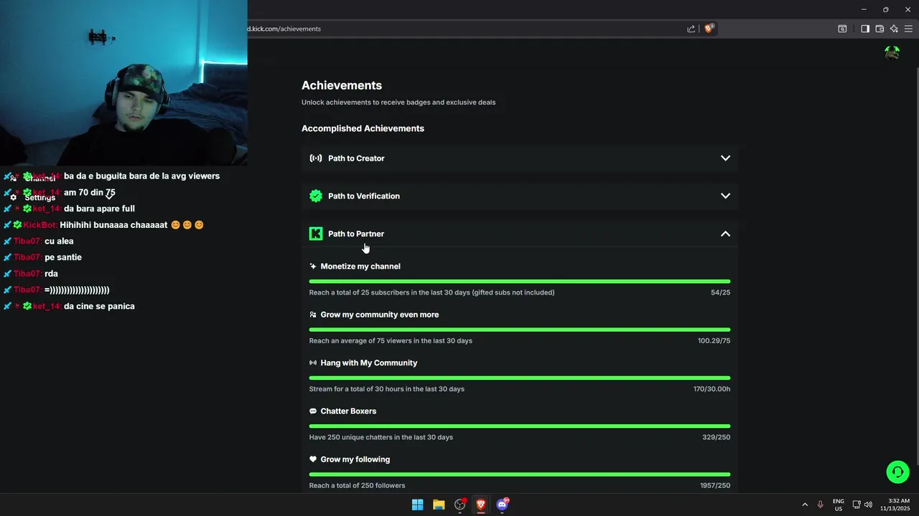919x516 pixels.
Task: Click the Chatter Boxers progress bar
Action: point(520,426)
